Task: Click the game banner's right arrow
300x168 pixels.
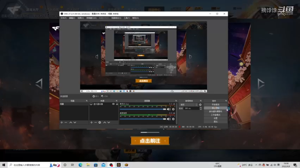Action: (261, 84)
